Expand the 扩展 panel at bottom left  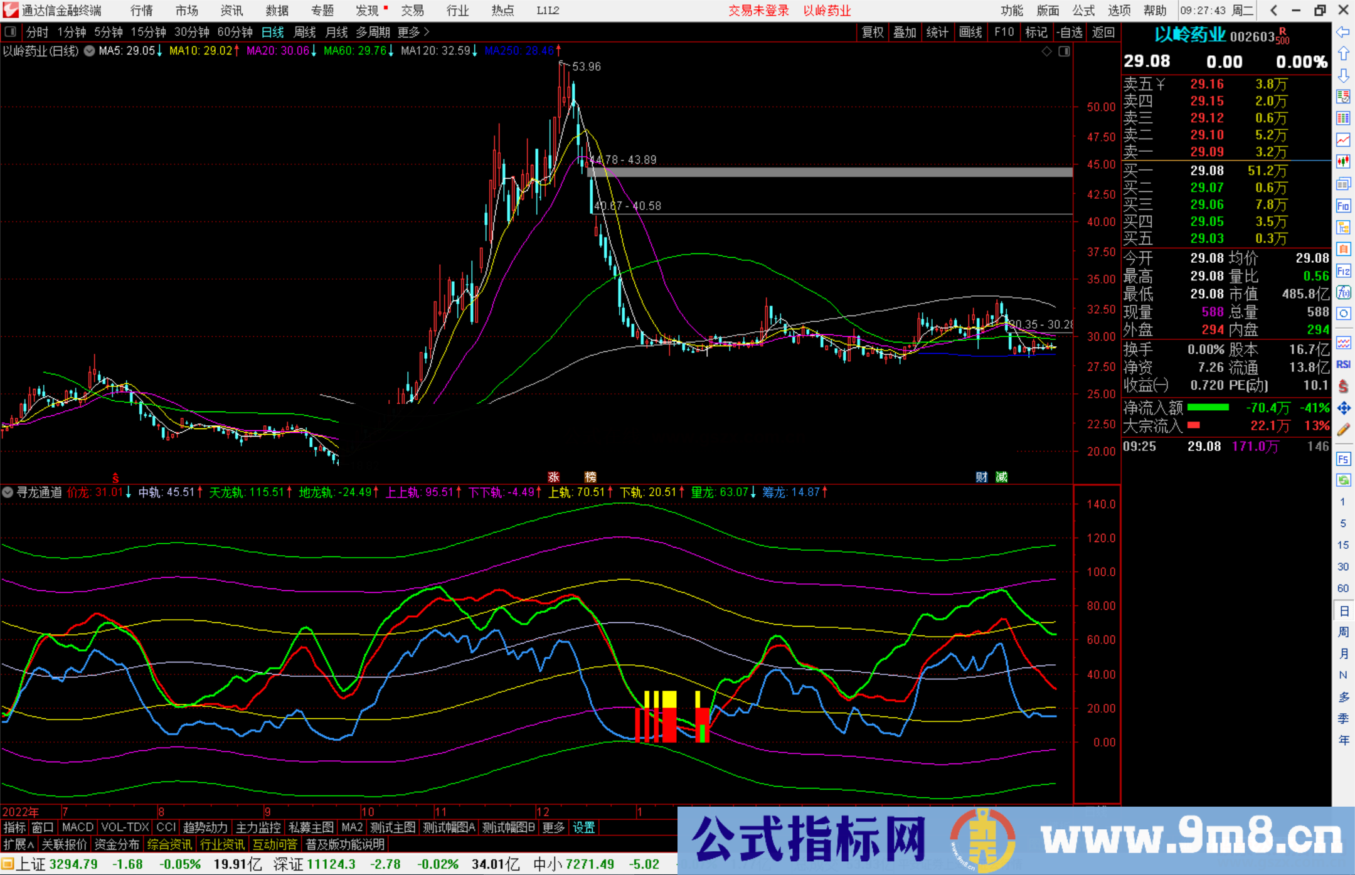[17, 844]
